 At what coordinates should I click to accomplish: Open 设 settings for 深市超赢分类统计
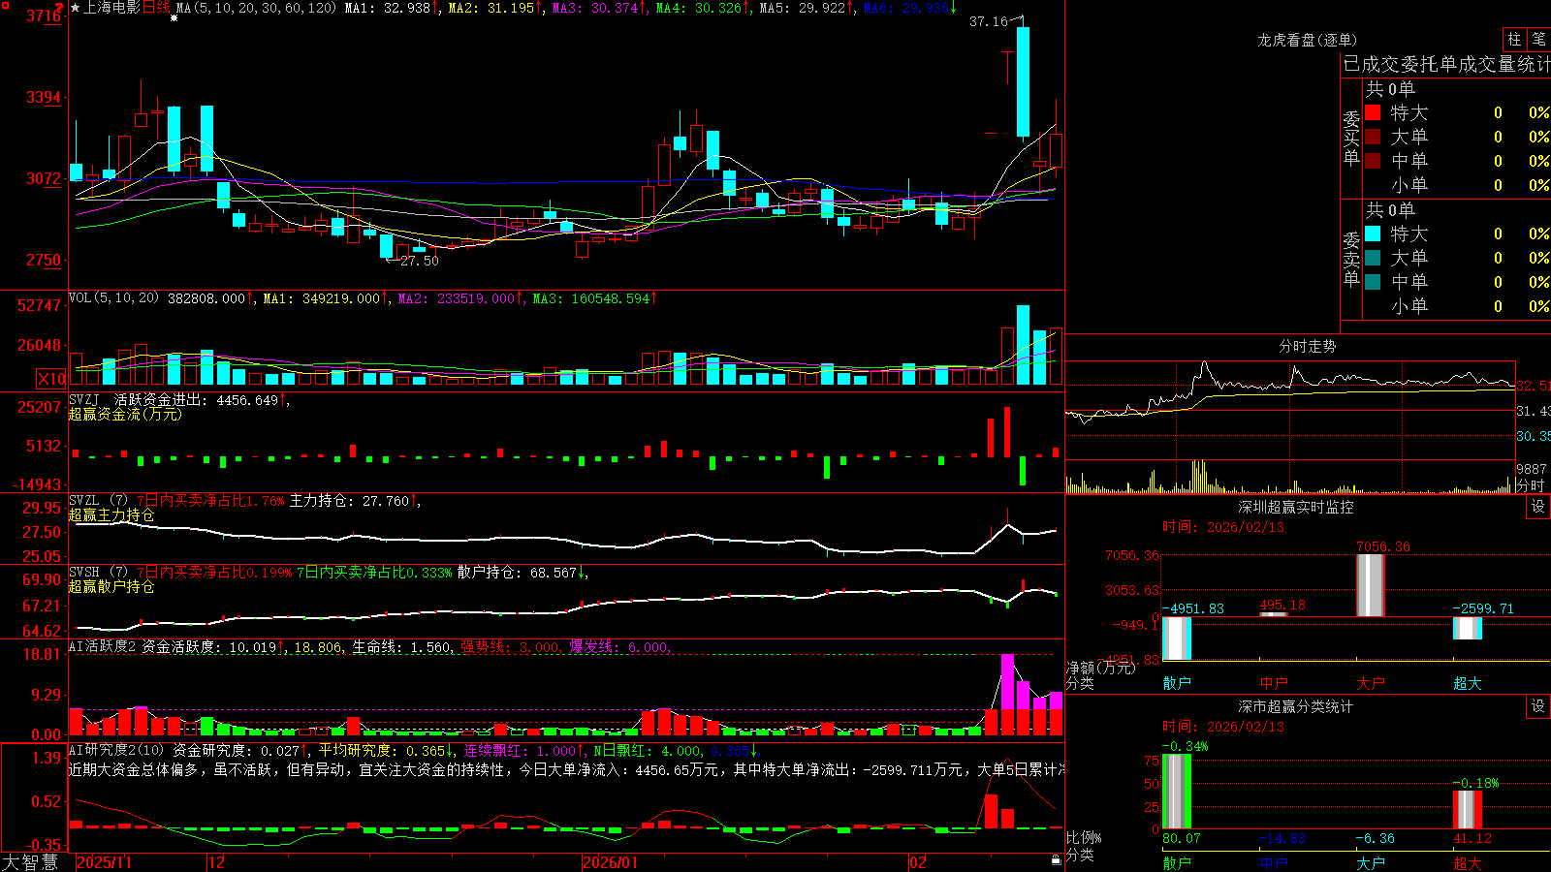pos(1538,706)
